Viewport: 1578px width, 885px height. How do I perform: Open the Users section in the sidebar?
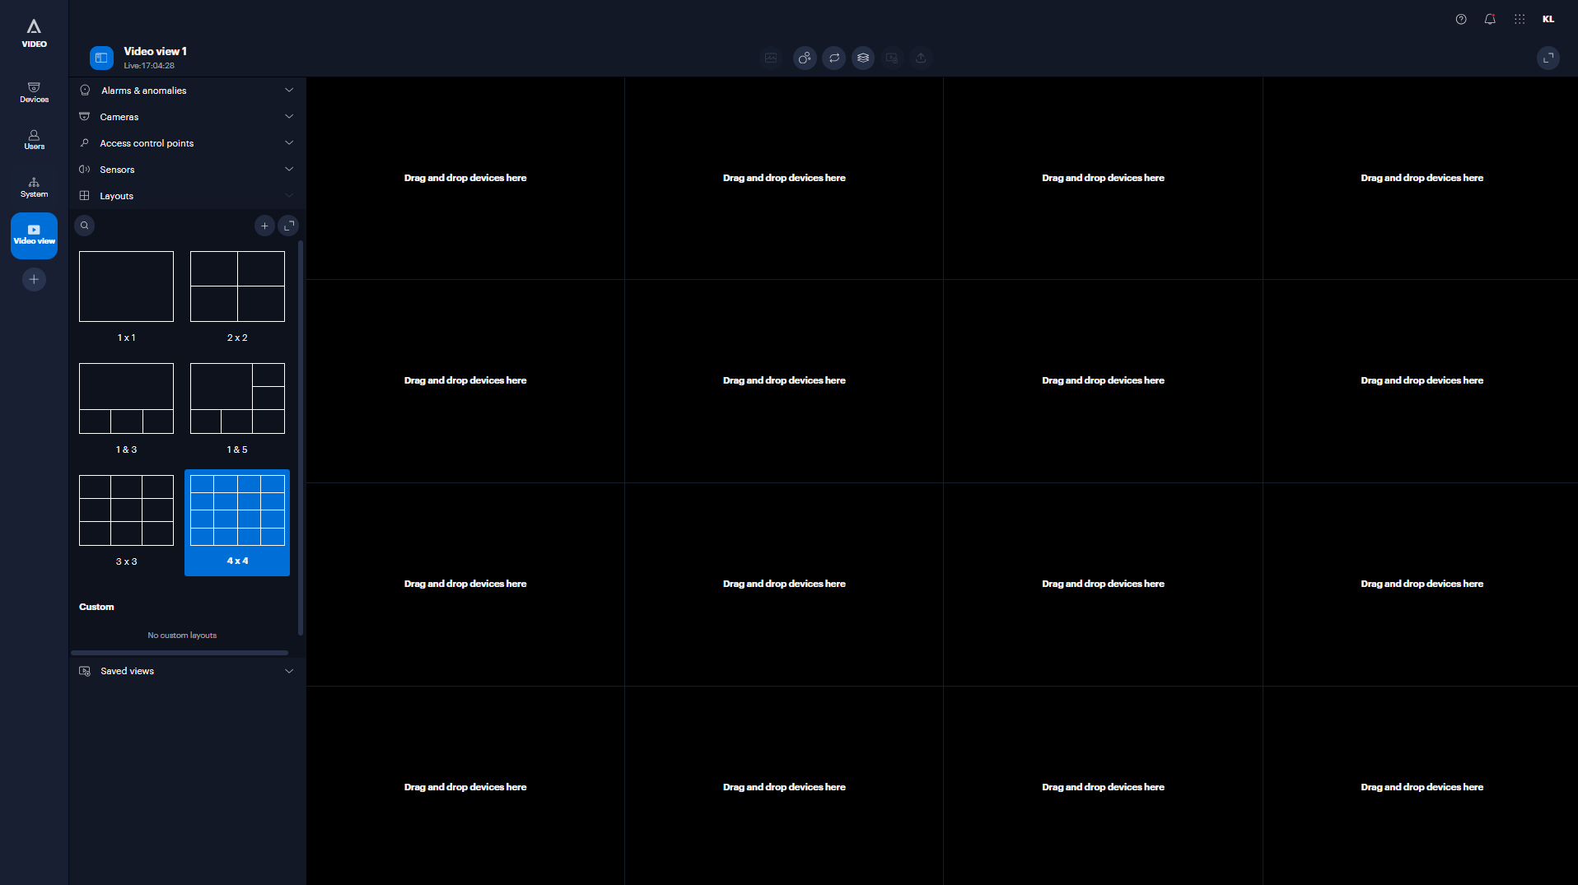pos(34,139)
